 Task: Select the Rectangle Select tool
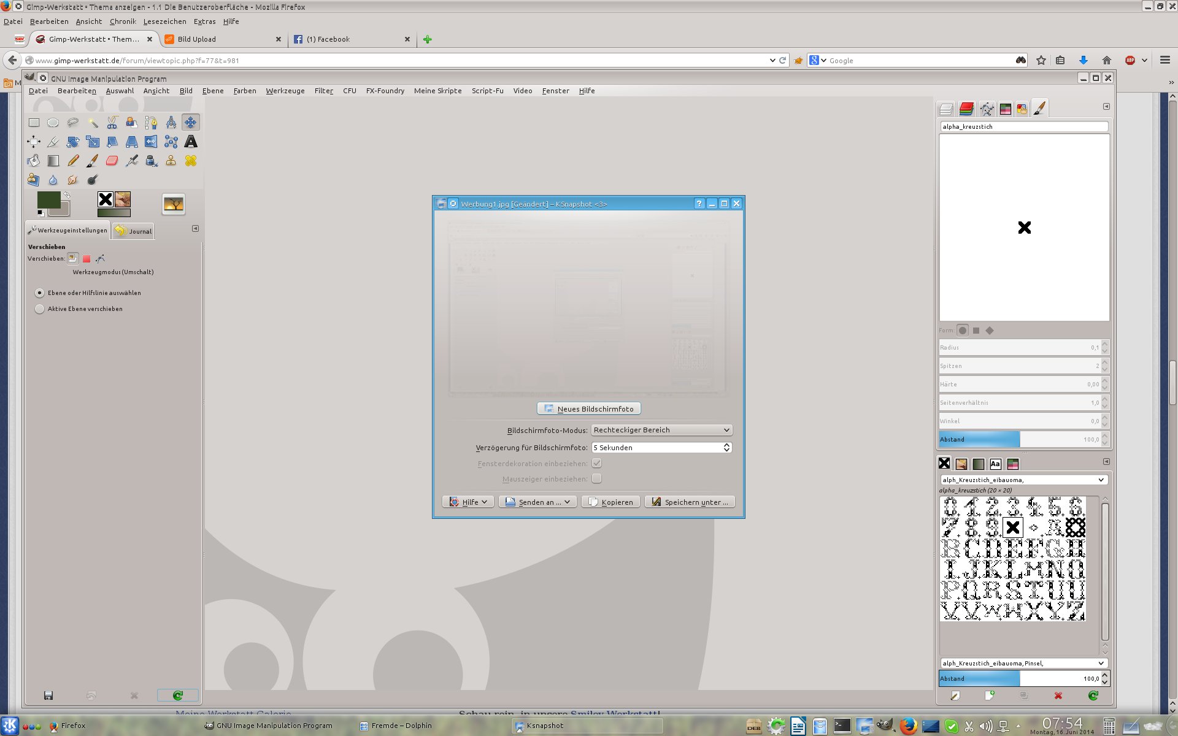tap(34, 123)
